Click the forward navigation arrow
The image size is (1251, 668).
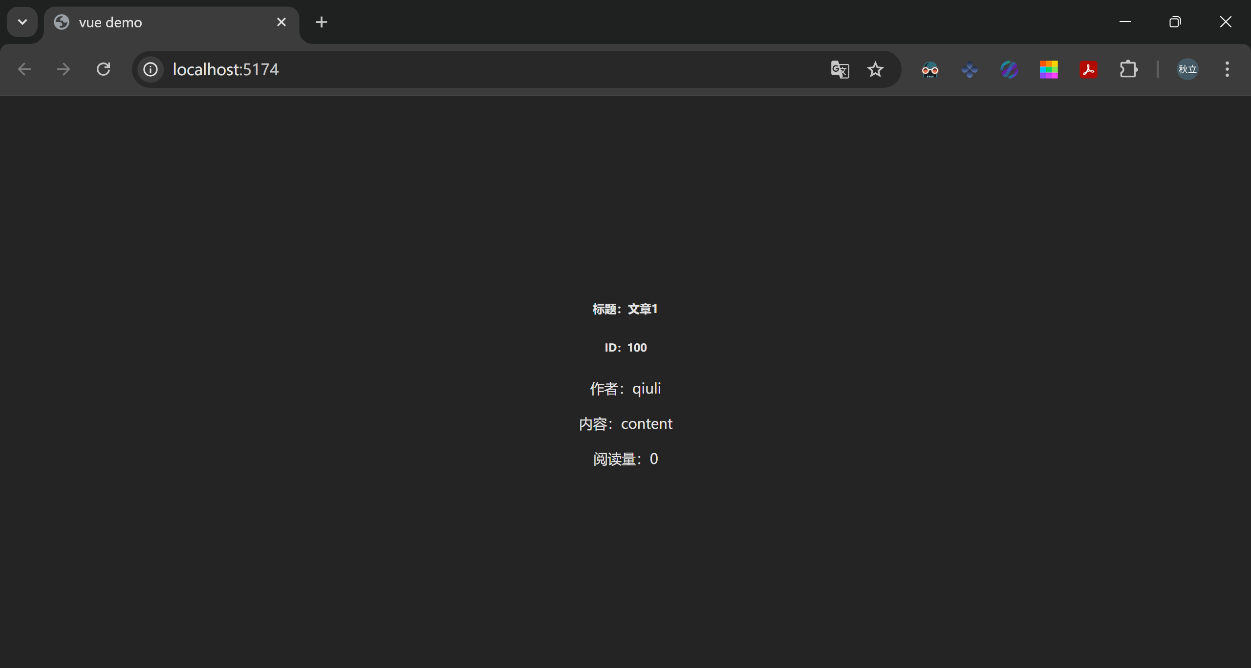coord(64,69)
